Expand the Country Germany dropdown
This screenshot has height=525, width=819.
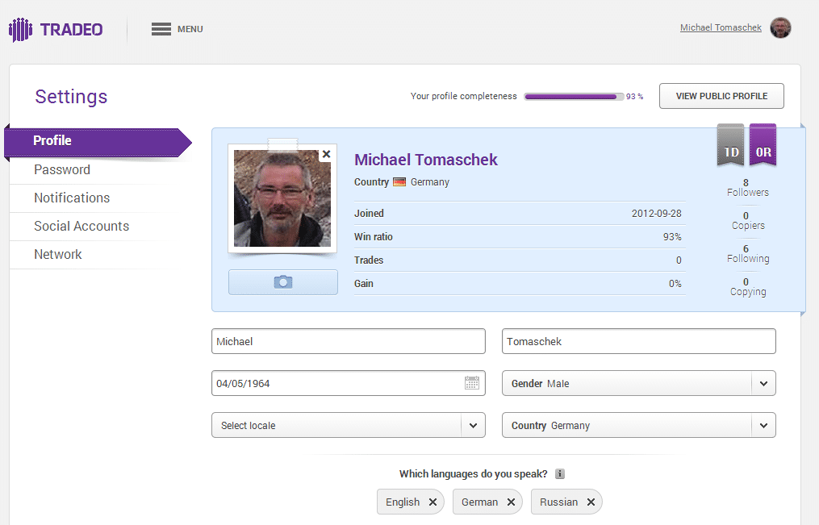pos(763,426)
